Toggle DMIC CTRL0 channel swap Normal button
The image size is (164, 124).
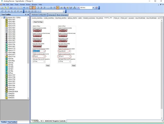coord(37,36)
